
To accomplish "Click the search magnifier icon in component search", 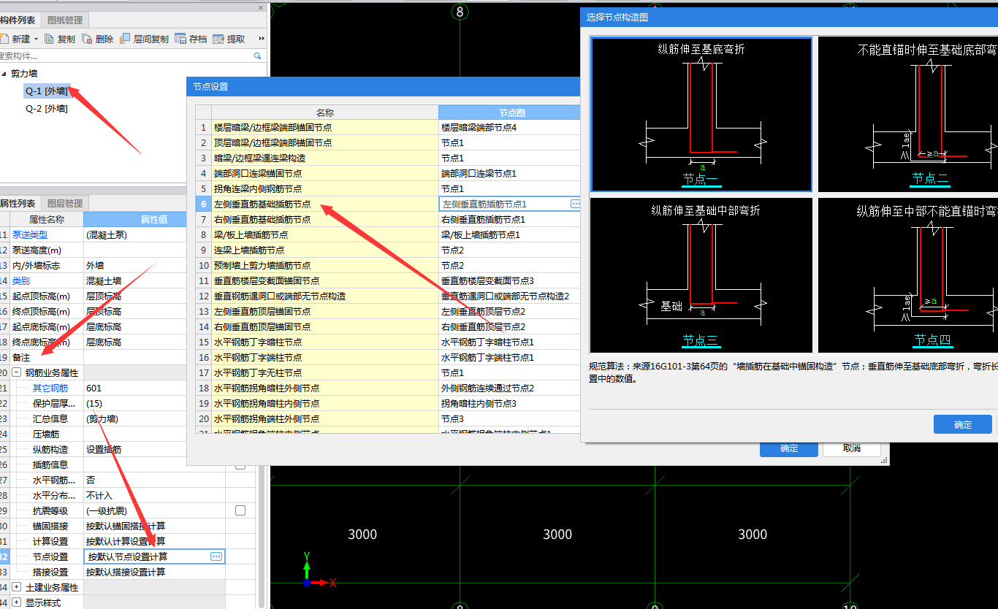I will tap(257, 55).
